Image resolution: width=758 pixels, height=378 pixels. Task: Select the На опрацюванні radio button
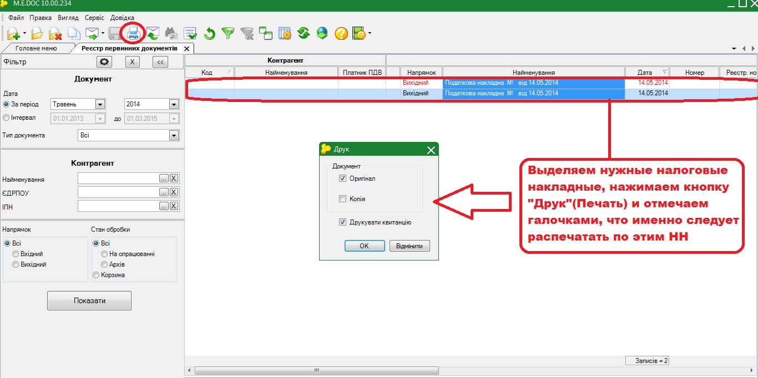pyautogui.click(x=104, y=254)
